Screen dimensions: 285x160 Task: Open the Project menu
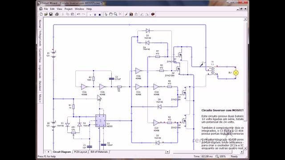[x=68, y=9]
